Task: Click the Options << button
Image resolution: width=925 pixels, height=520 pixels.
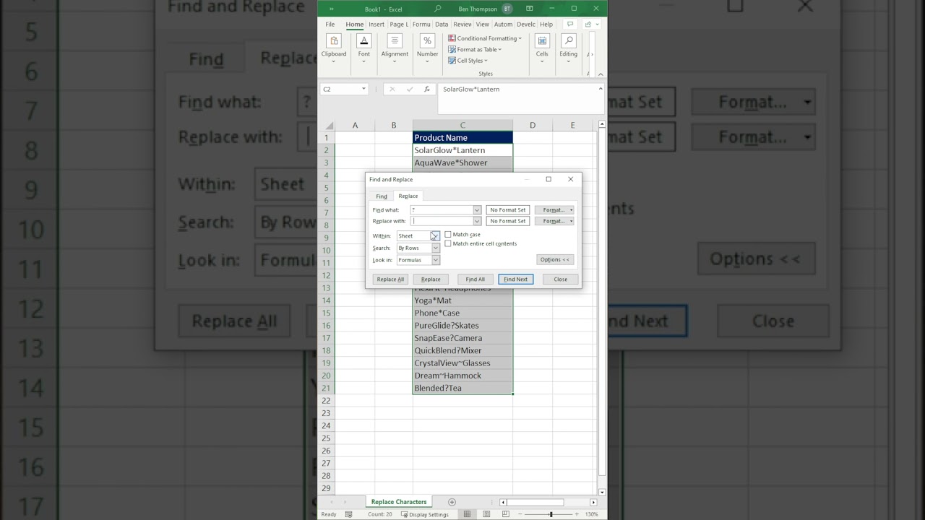Action: [x=555, y=260]
